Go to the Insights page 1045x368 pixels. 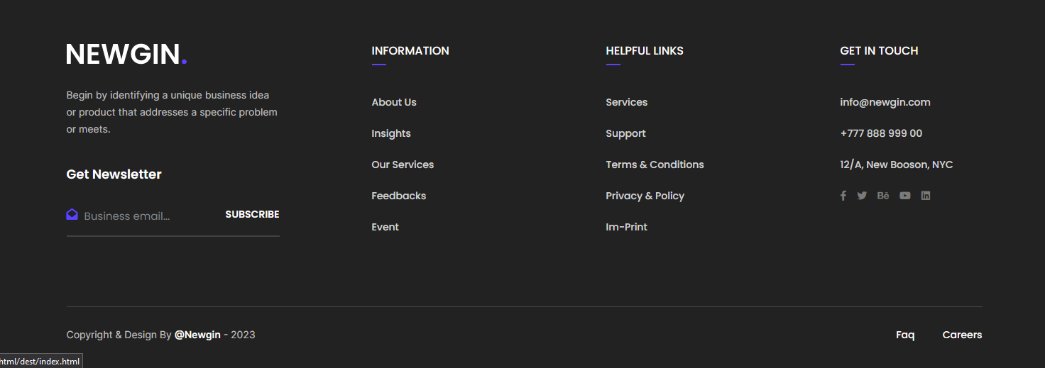[391, 133]
